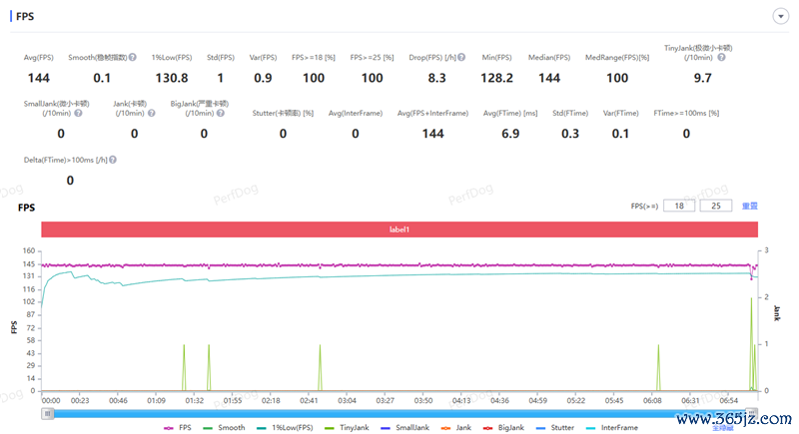Toggle the BigJank legend entry
799x434 pixels.
pos(503,428)
